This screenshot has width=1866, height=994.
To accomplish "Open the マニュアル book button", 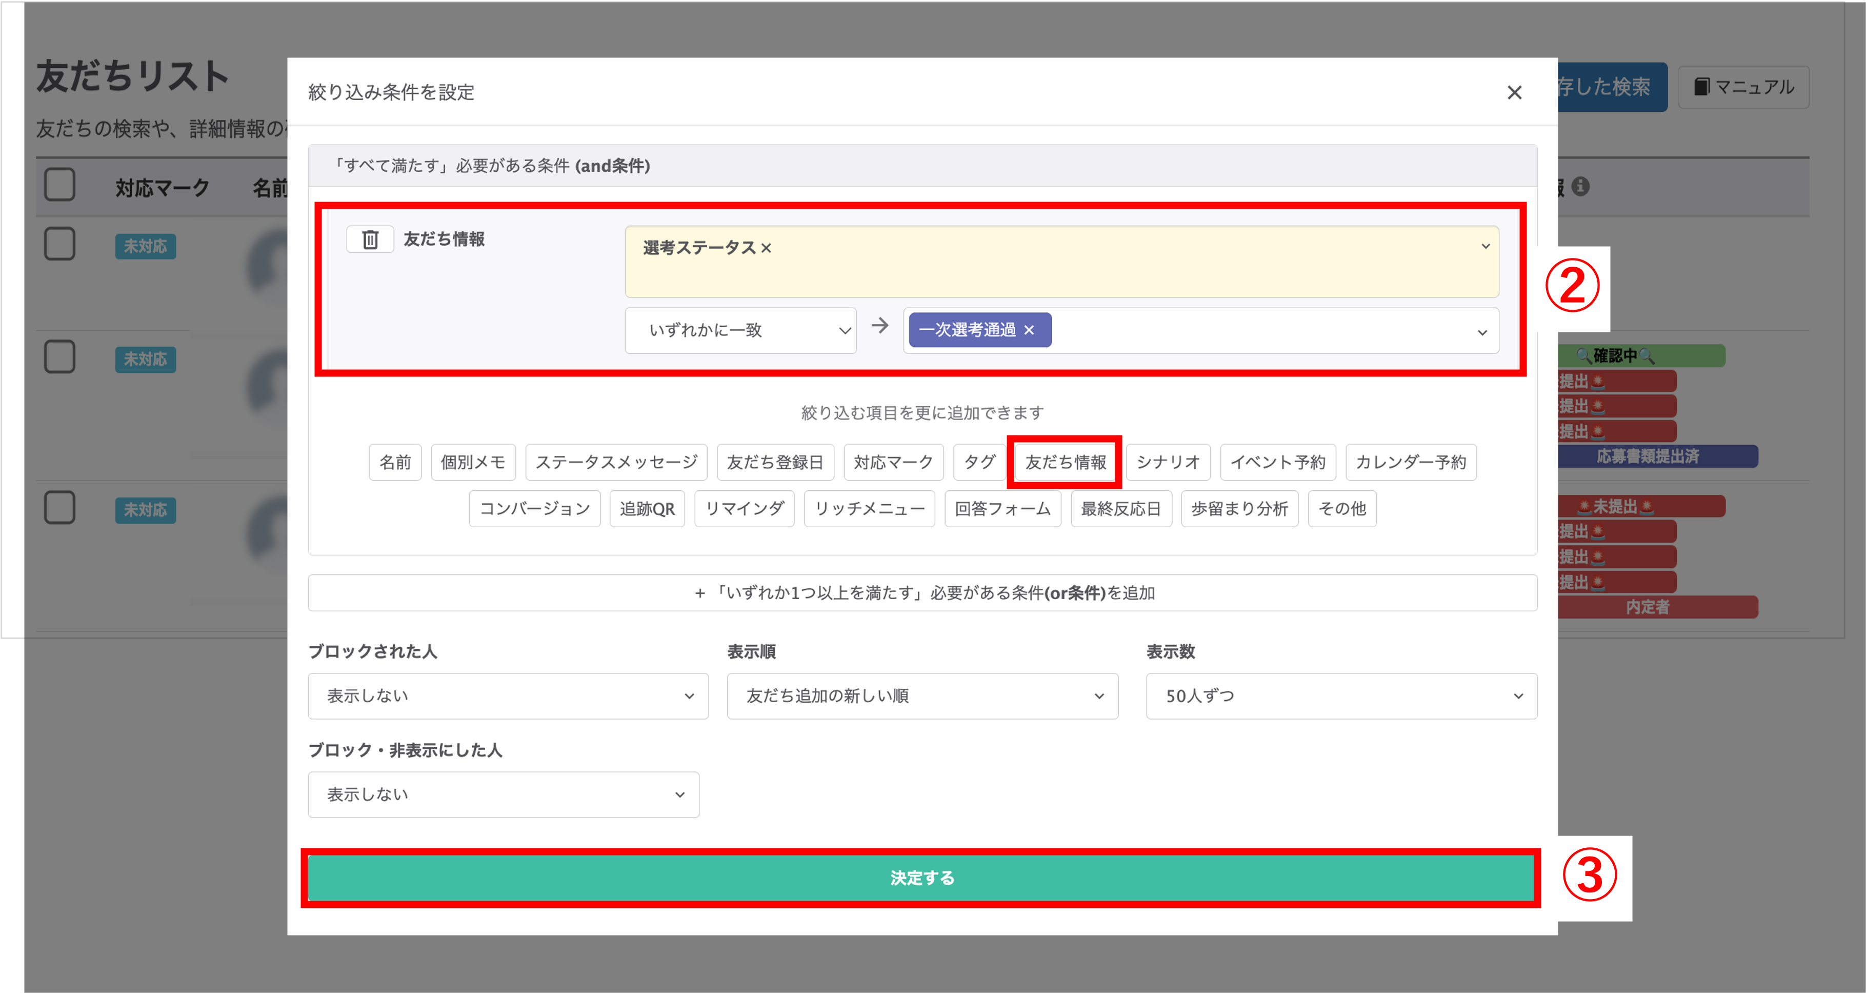I will click(1743, 87).
